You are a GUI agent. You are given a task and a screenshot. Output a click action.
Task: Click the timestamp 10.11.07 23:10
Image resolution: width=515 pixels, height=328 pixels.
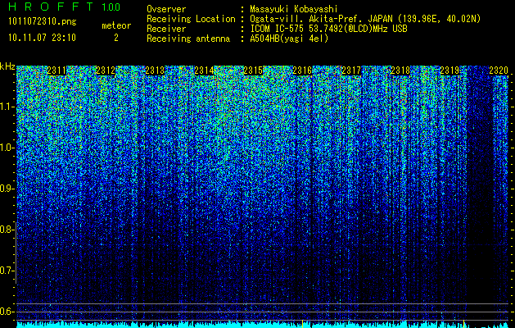(42, 38)
